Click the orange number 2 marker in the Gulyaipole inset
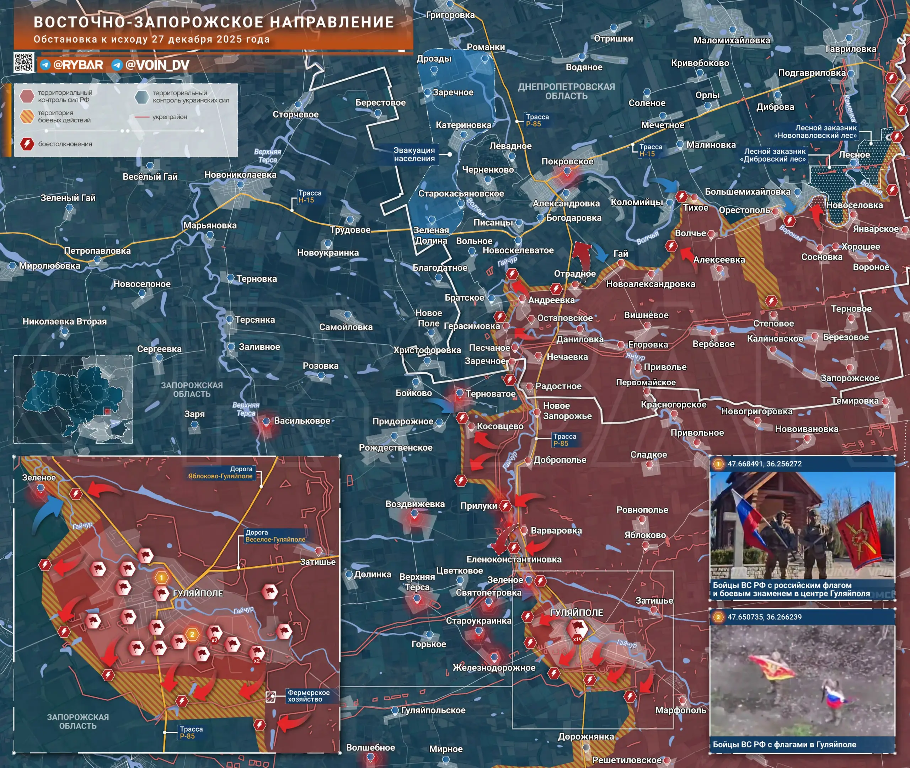 click(x=192, y=634)
